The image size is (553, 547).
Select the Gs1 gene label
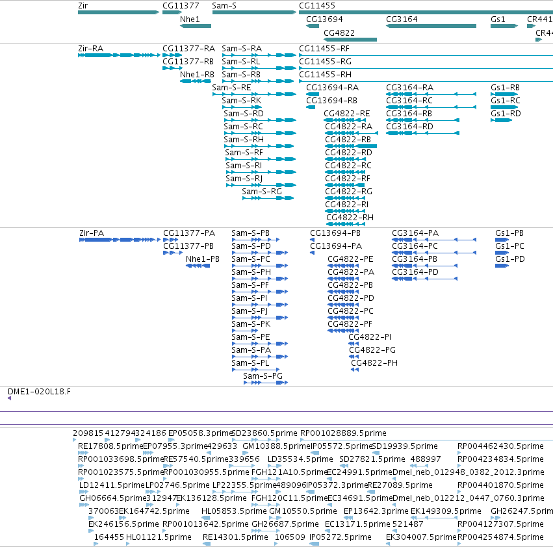pyautogui.click(x=498, y=19)
